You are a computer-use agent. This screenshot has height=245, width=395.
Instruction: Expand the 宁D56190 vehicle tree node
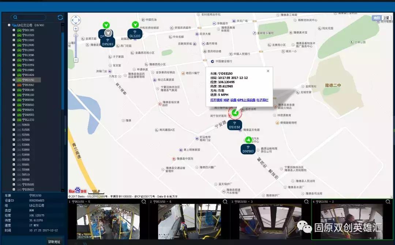click(14, 90)
